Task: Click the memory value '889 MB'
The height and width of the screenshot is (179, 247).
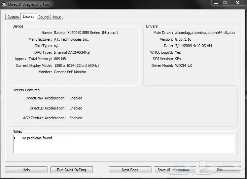Action: (x=60, y=59)
